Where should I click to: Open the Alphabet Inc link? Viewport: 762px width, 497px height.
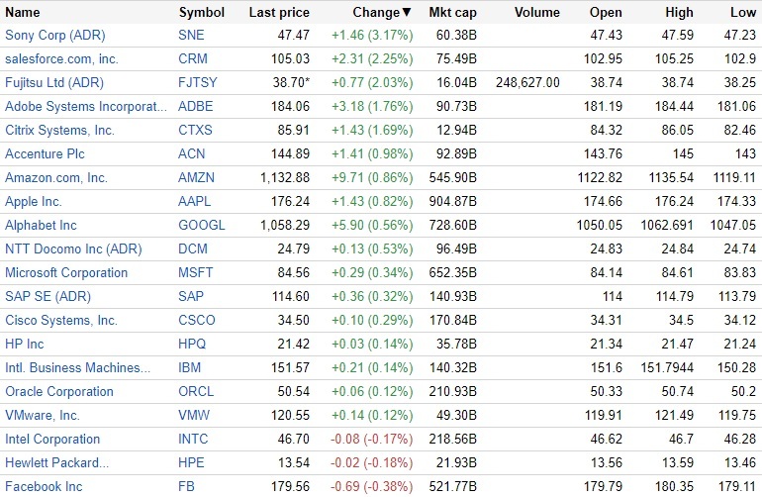tap(41, 226)
